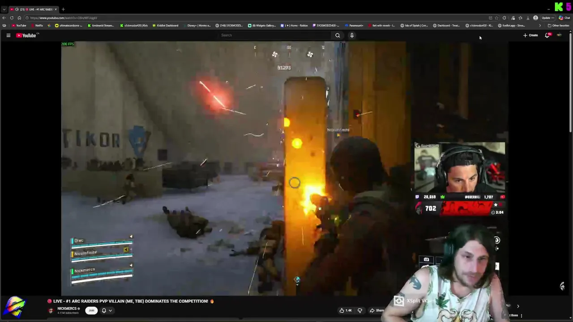Open the Netflix bookmark
Viewport: 573px width, 322px height.
tap(37, 25)
